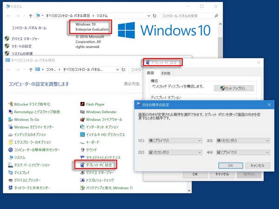Open BitLocker drive encryption item
The width and height of the screenshot is (279, 209).
click(29, 104)
